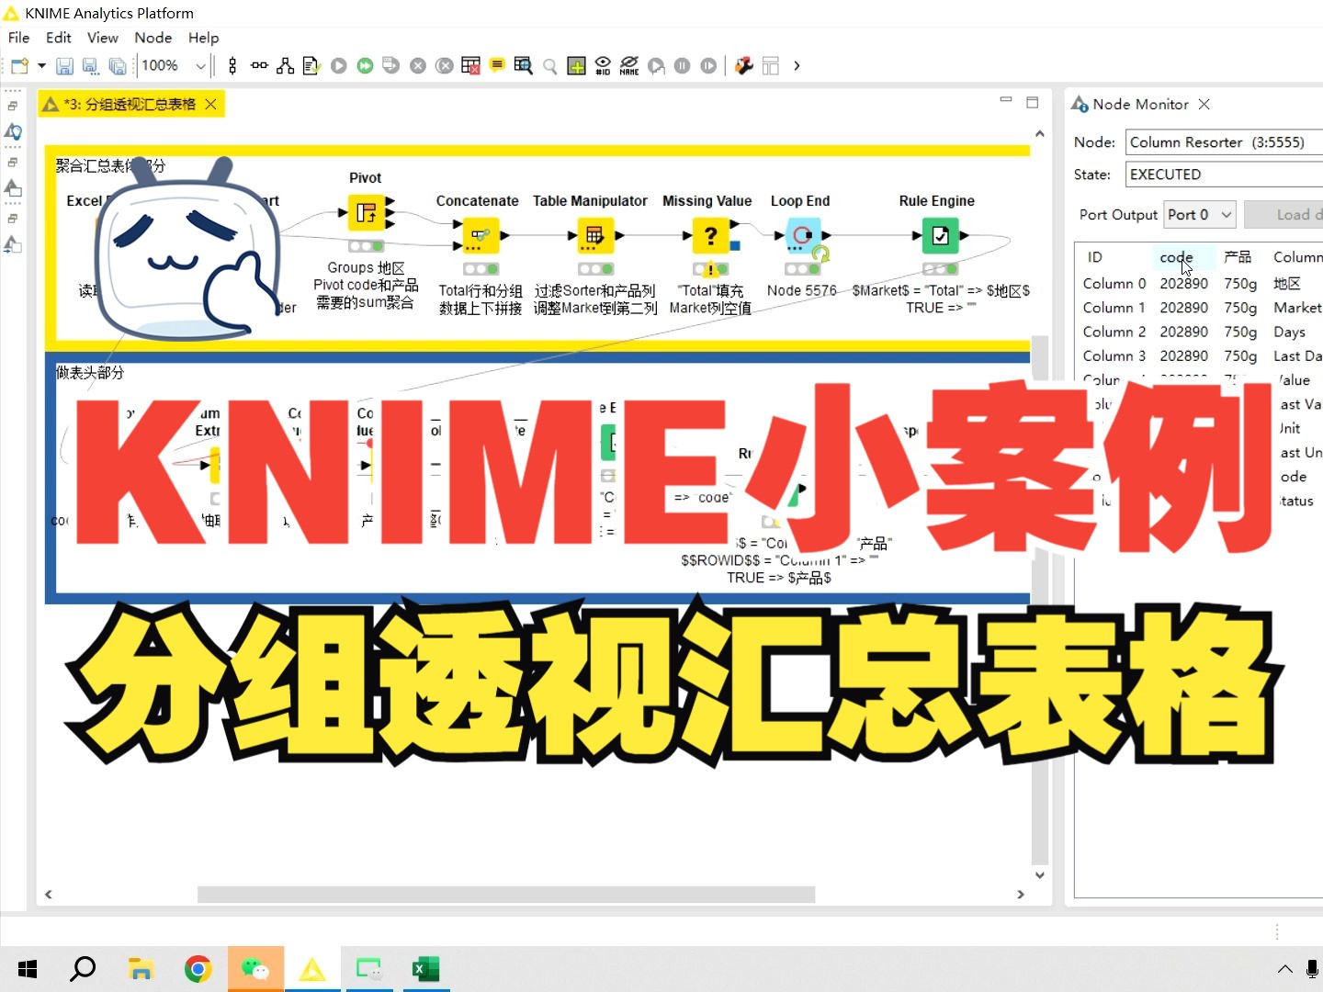Click the editor scroll-down arrow
1323x992 pixels.
(1039, 875)
